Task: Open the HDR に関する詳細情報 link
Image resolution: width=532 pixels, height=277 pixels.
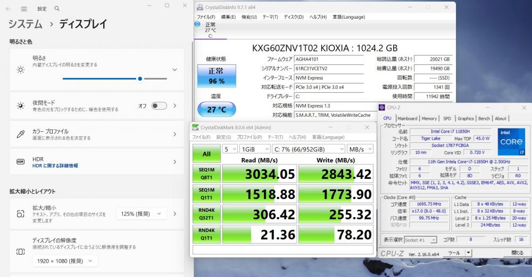Action: coord(55,166)
